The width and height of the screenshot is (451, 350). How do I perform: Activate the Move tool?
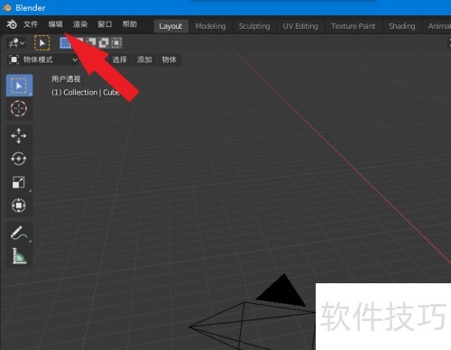(x=19, y=135)
